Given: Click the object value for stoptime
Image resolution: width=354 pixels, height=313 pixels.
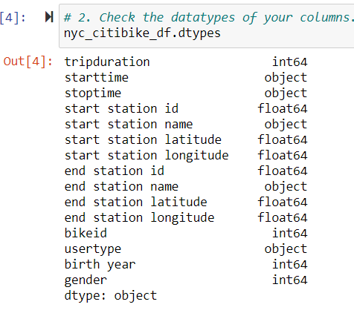Looking at the screenshot, I should pos(286,93).
